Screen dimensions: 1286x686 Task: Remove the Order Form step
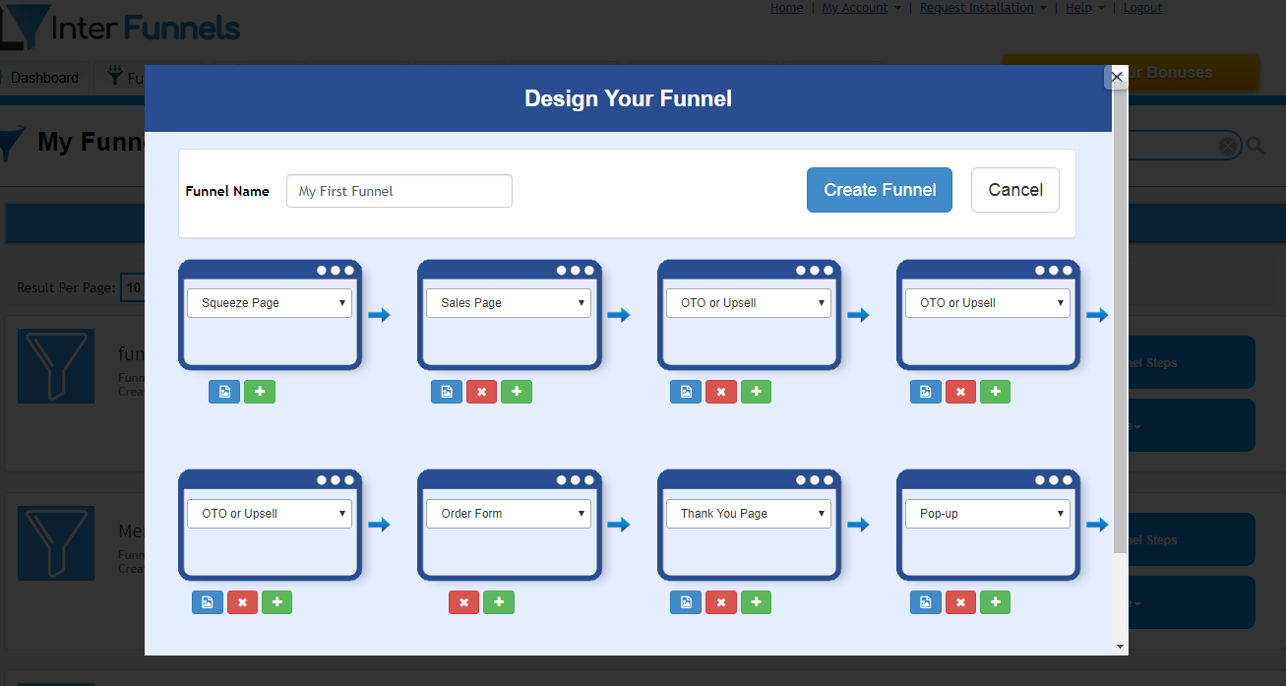[x=463, y=602]
